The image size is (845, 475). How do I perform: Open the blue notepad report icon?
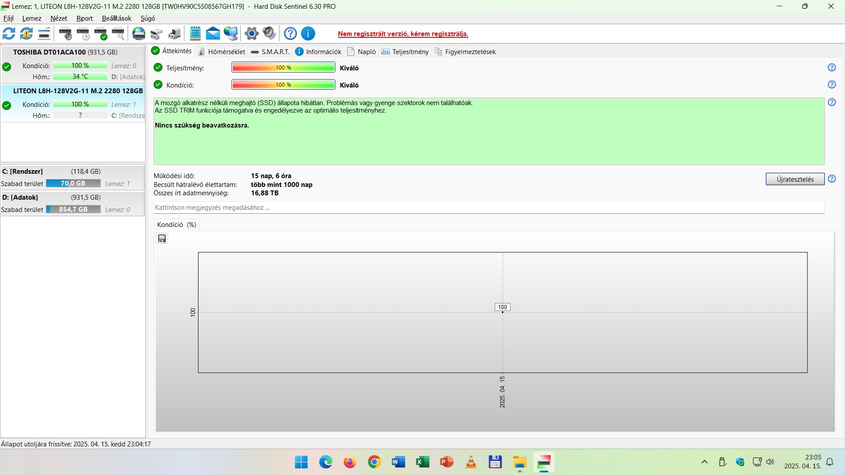(195, 33)
